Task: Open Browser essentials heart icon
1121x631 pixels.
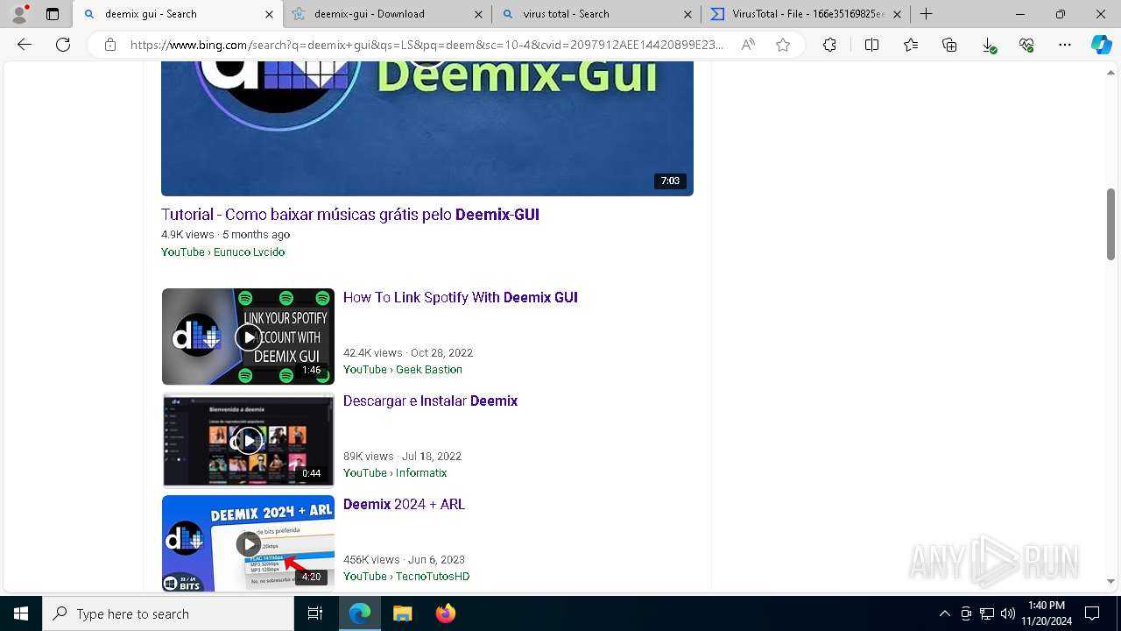Action: tap(1026, 45)
